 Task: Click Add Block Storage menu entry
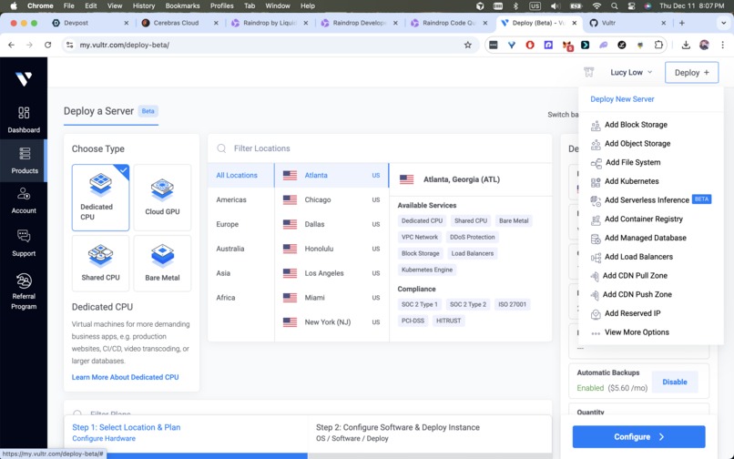[x=636, y=125]
